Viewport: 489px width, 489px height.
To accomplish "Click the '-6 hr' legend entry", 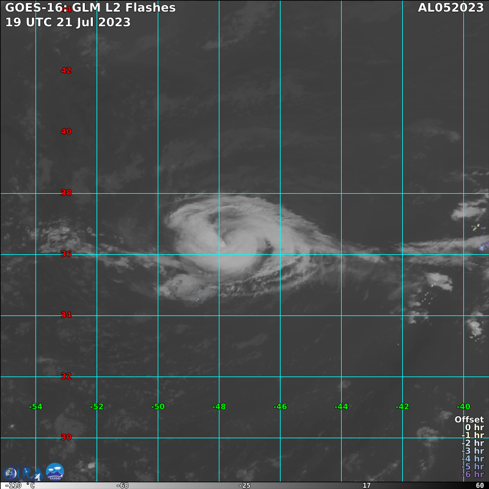I will (x=472, y=474).
